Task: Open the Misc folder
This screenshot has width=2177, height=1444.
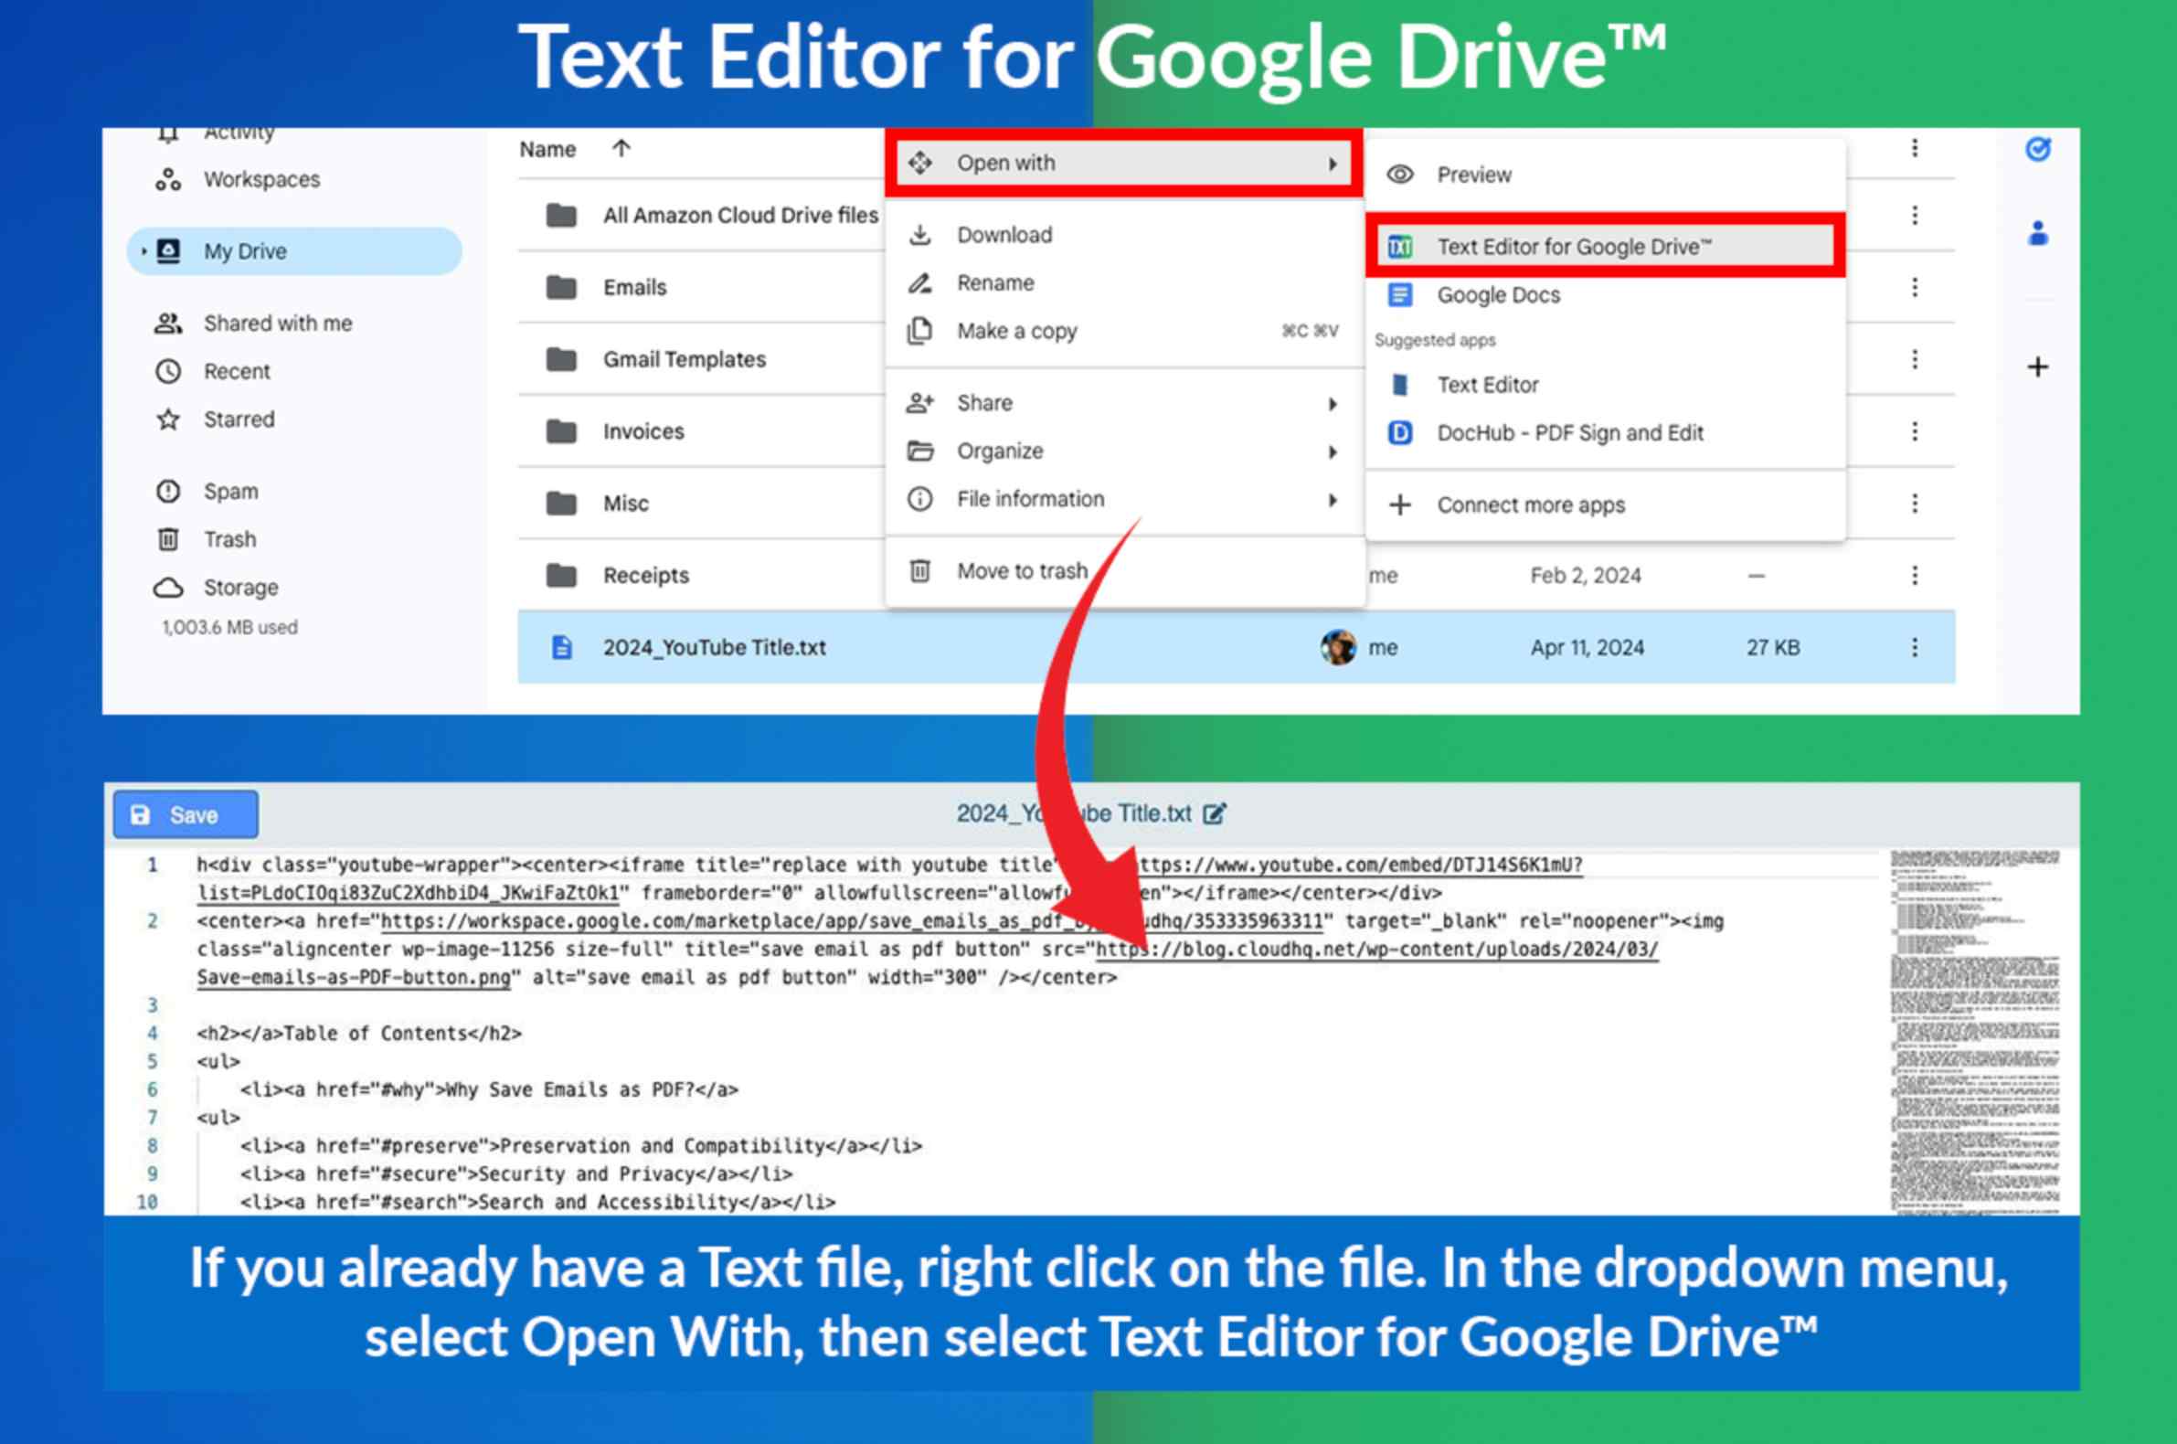Action: 625,503
